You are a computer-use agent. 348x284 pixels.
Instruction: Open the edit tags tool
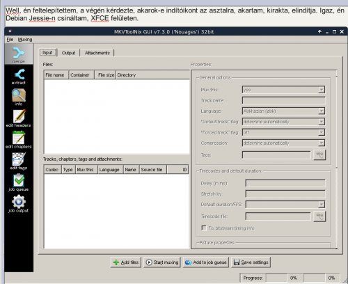(x=19, y=161)
